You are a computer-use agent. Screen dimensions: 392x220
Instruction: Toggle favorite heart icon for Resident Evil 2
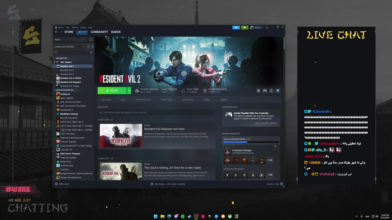278,90
